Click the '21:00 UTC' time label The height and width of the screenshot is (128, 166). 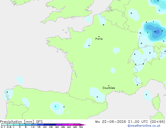[x=138, y=122]
